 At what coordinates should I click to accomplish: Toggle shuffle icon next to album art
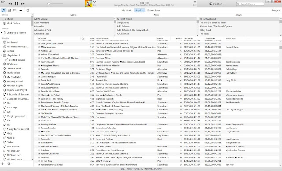(95, 2)
